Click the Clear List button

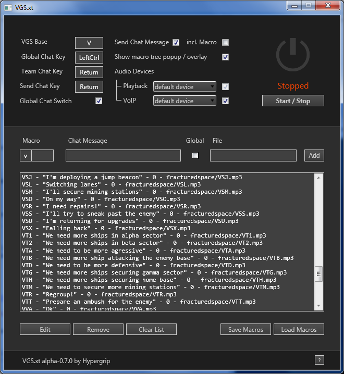click(x=151, y=329)
